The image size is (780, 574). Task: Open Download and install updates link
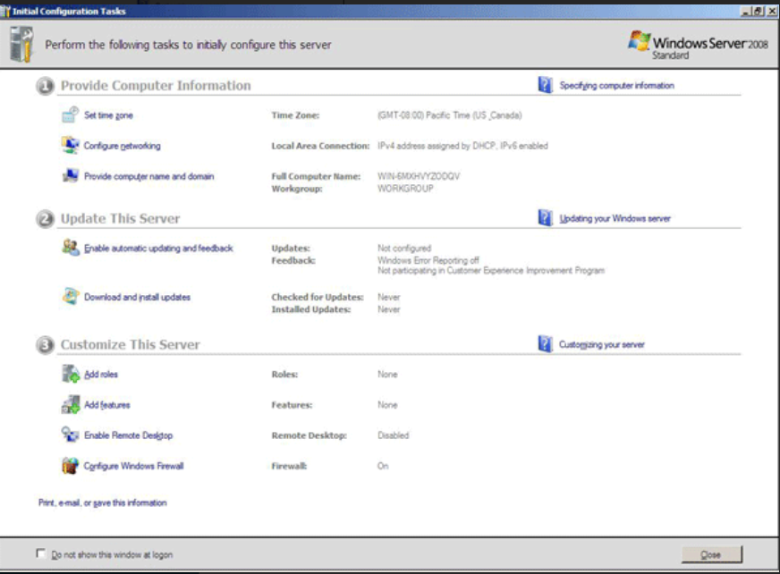137,297
